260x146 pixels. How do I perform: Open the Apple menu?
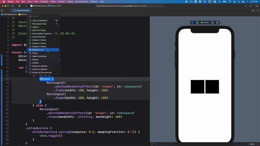4,2
